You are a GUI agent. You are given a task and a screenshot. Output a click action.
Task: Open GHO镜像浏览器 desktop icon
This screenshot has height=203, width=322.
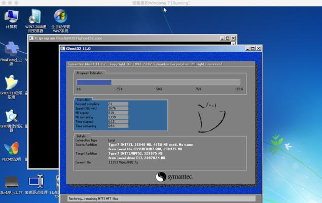click(11, 120)
